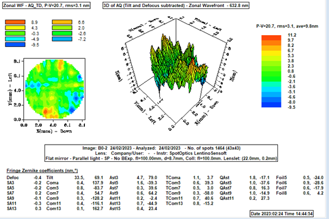Click the 'Ast3' coefficient label
329x219 pixels.
[x=113, y=178]
